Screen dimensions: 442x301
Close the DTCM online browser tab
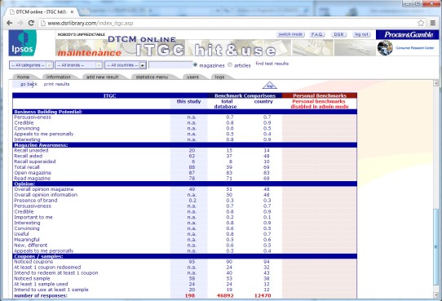tap(72, 12)
